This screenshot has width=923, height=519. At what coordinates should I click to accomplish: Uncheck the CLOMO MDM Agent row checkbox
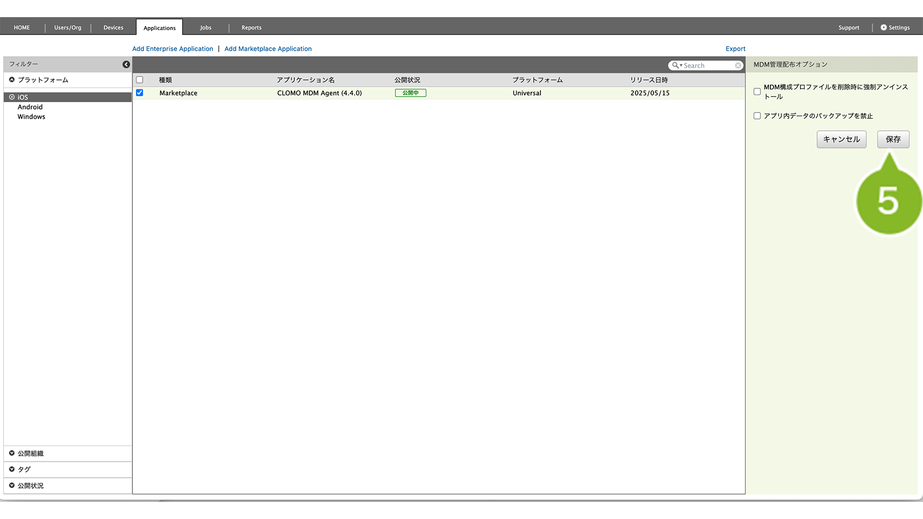click(x=140, y=93)
